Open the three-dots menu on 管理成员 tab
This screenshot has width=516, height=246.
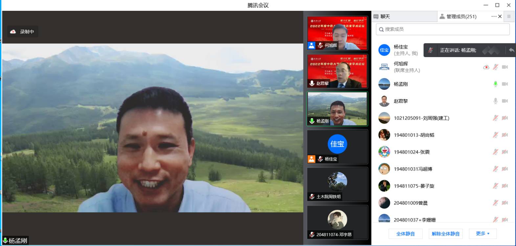pyautogui.click(x=494, y=16)
